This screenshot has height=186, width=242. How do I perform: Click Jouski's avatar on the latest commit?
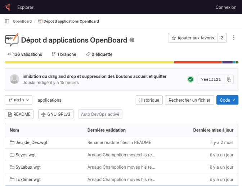pyautogui.click(x=14, y=79)
